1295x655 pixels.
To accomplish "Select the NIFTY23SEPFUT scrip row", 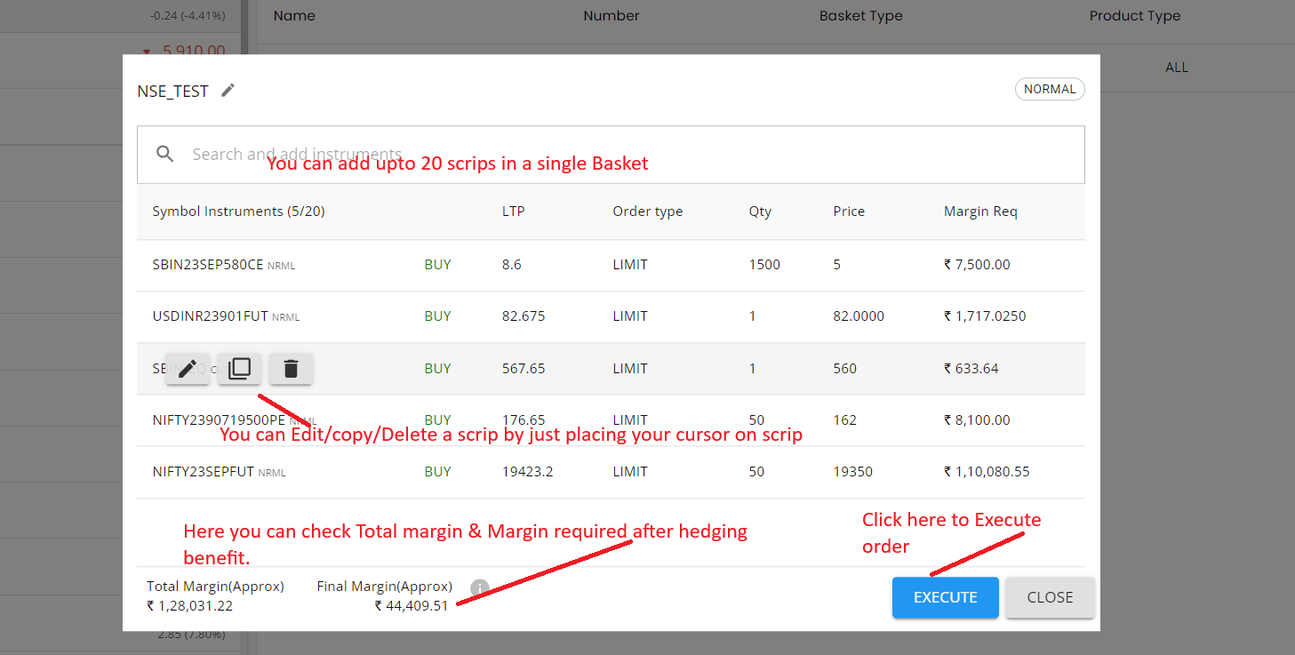I will [204, 472].
